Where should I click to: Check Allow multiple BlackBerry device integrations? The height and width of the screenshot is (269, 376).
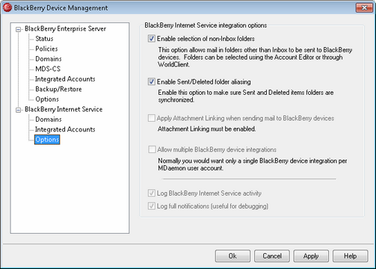(x=152, y=149)
